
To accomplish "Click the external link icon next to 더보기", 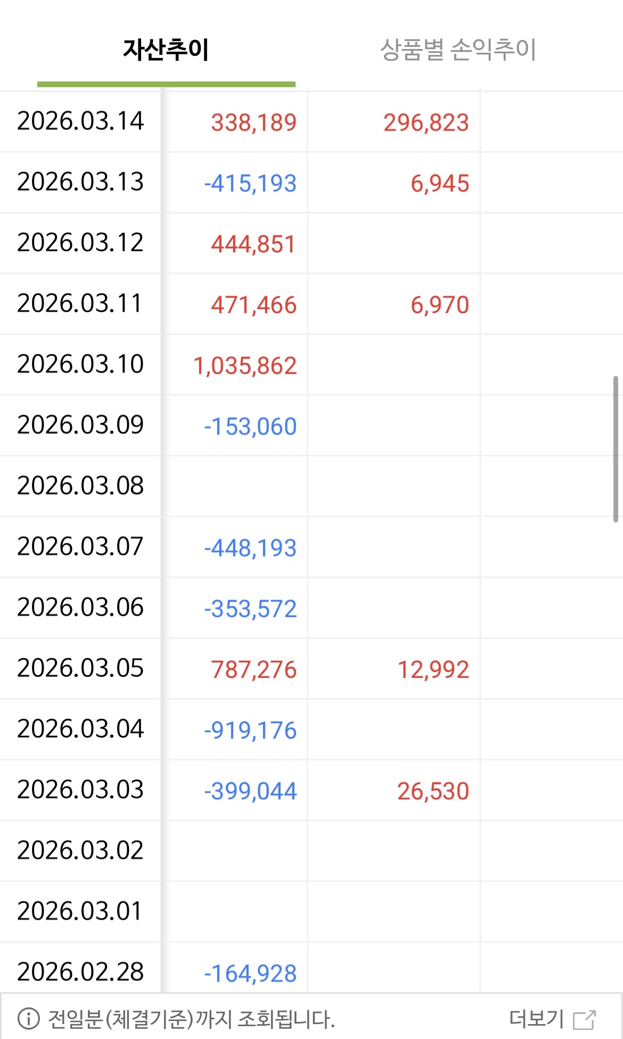I will click(x=584, y=1019).
